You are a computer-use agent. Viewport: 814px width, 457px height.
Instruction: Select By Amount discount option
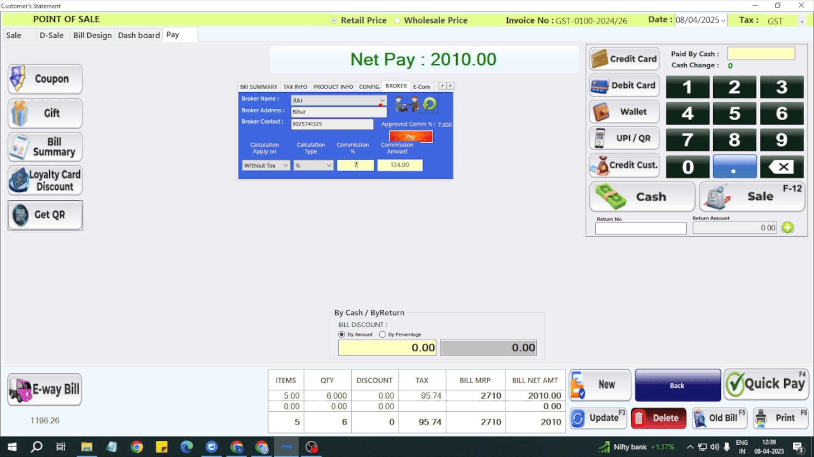pos(342,334)
